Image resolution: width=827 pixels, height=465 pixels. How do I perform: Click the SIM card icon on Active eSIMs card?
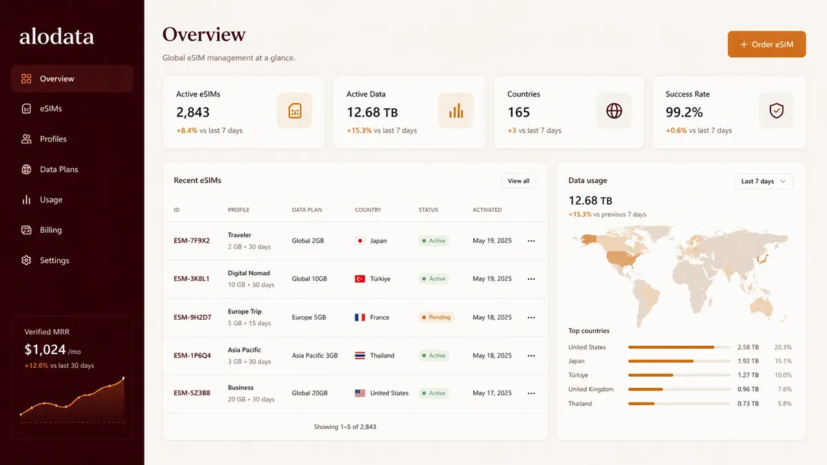click(x=294, y=111)
